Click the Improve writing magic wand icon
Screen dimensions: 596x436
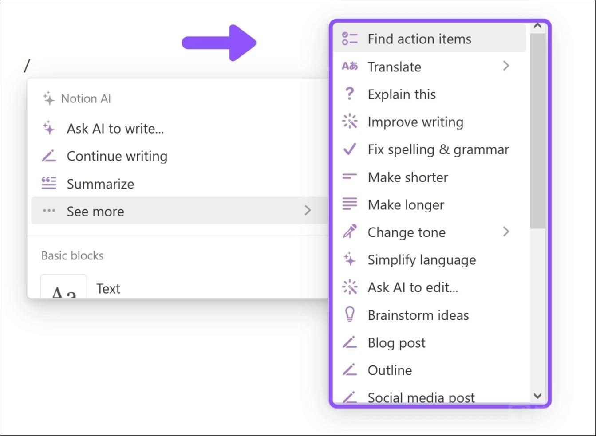[350, 122]
